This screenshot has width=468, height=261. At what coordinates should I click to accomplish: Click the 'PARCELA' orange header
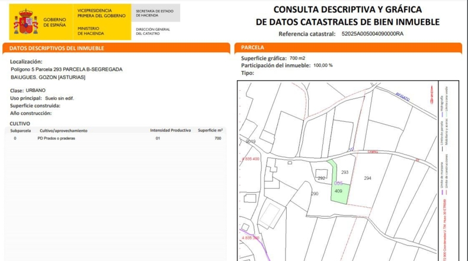click(348, 47)
